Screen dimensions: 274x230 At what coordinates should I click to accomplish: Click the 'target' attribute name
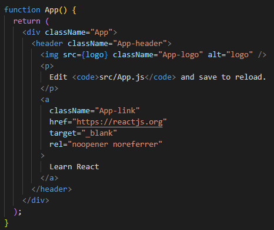point(63,133)
